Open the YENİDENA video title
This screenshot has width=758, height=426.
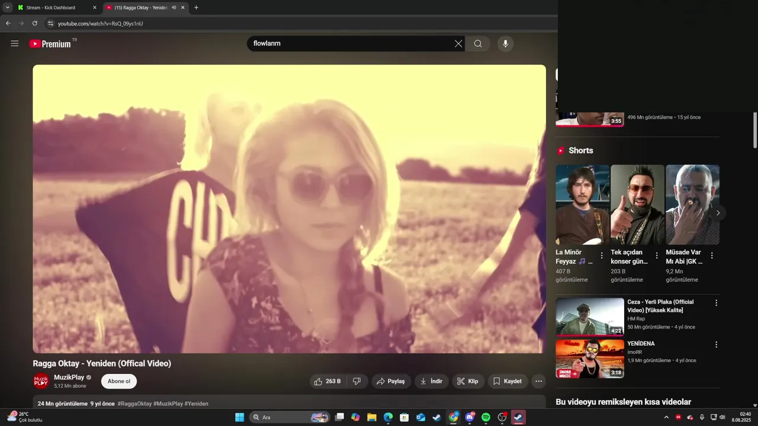click(x=641, y=344)
